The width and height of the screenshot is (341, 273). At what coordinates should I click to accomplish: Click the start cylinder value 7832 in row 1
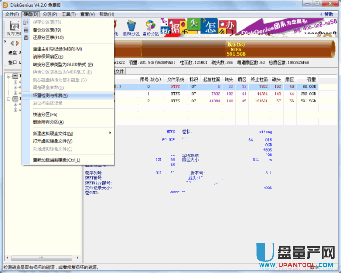(x=216, y=94)
